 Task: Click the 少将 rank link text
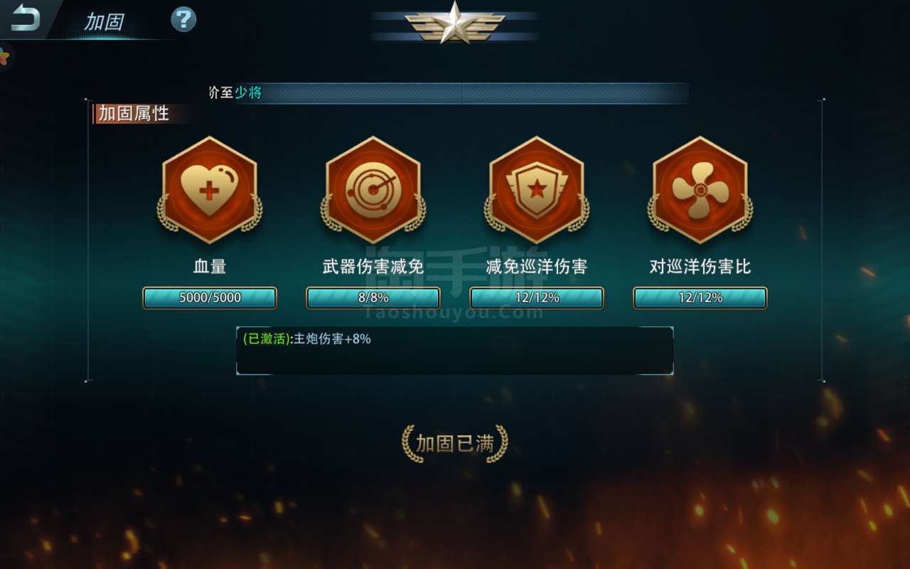point(248,93)
